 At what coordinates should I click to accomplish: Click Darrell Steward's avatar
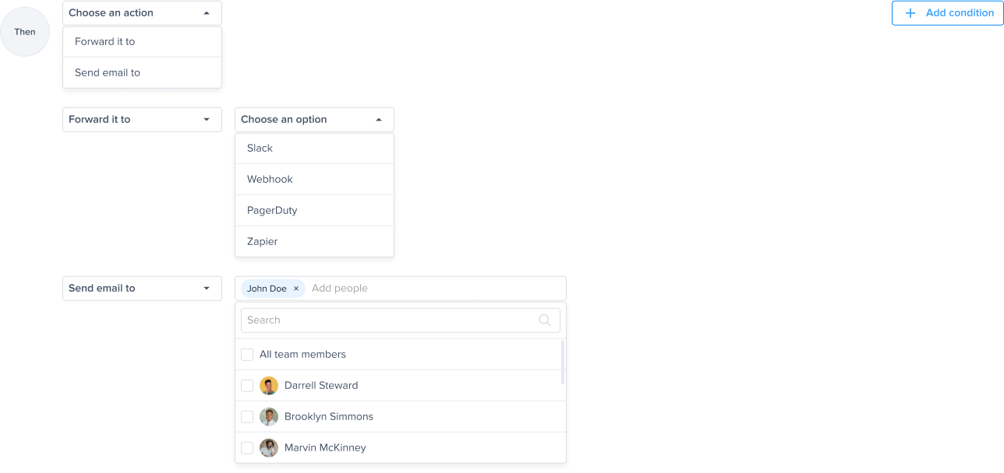(x=269, y=386)
